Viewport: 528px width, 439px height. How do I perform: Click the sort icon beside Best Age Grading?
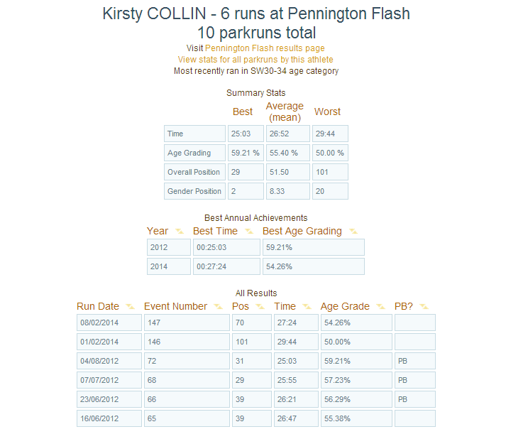coord(353,232)
